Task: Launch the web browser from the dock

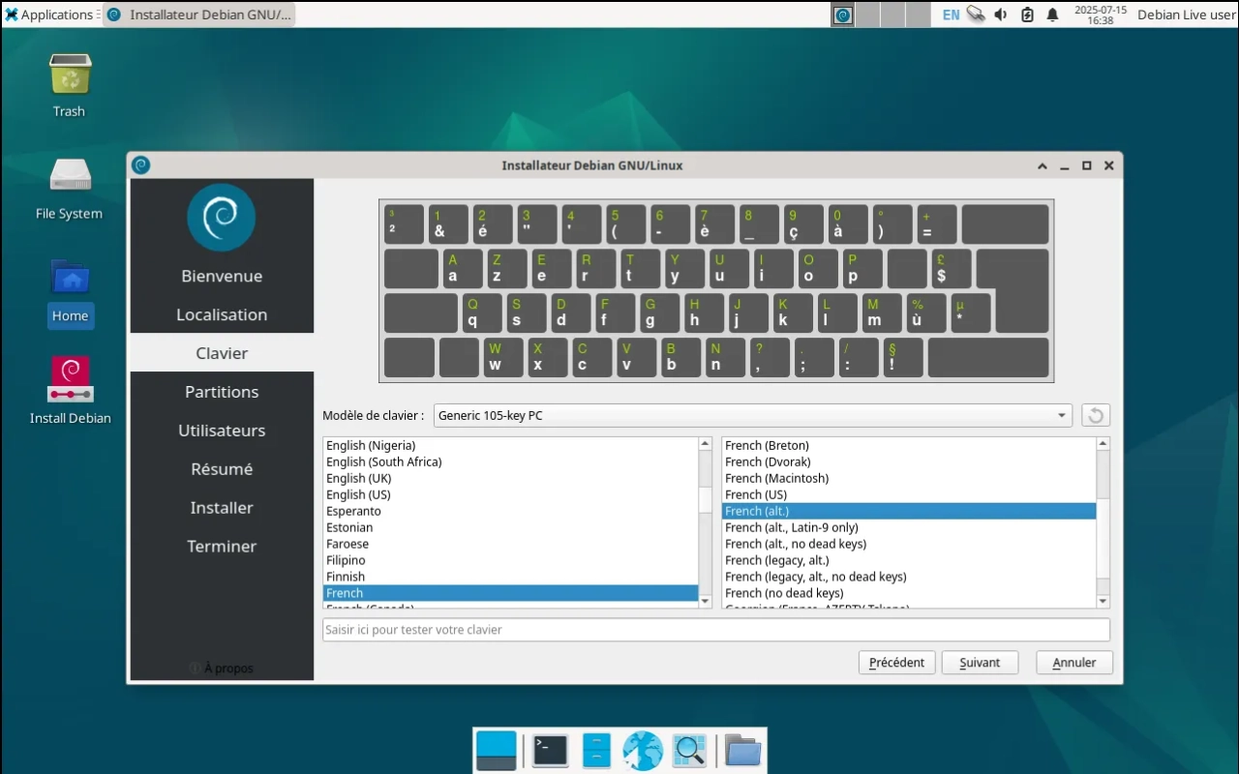Action: (x=642, y=750)
